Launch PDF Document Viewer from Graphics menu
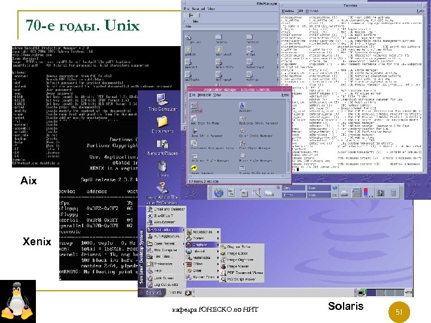The image size is (431, 323). [x=242, y=273]
